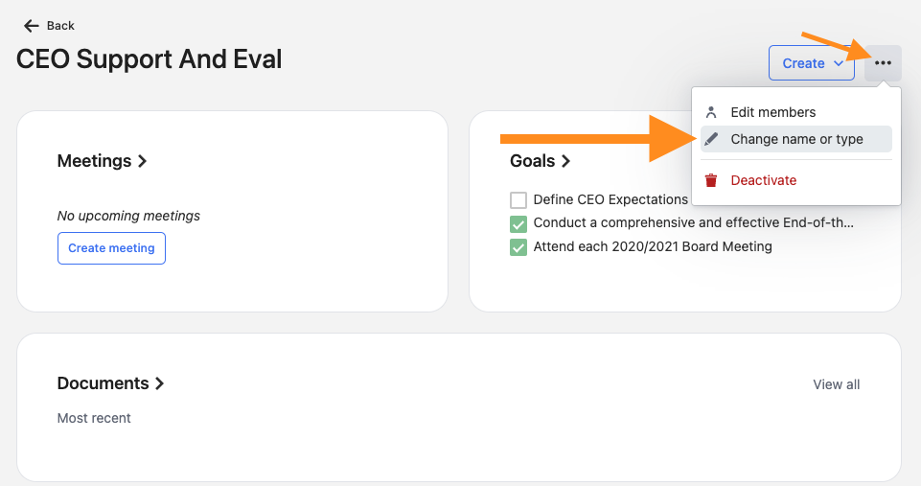Click the chevron next to Meetings heading
Screen dimensions: 921x486
142,161
